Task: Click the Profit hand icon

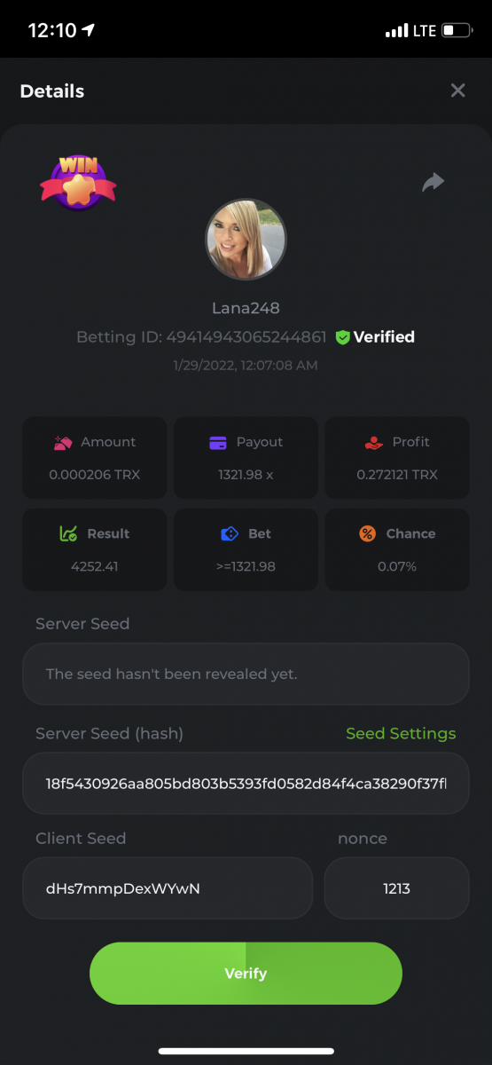Action: coord(374,442)
